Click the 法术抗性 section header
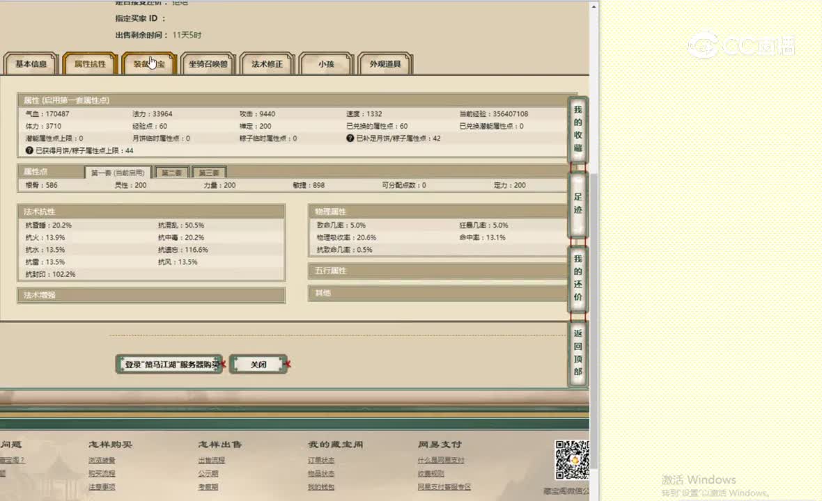 [x=151, y=212]
